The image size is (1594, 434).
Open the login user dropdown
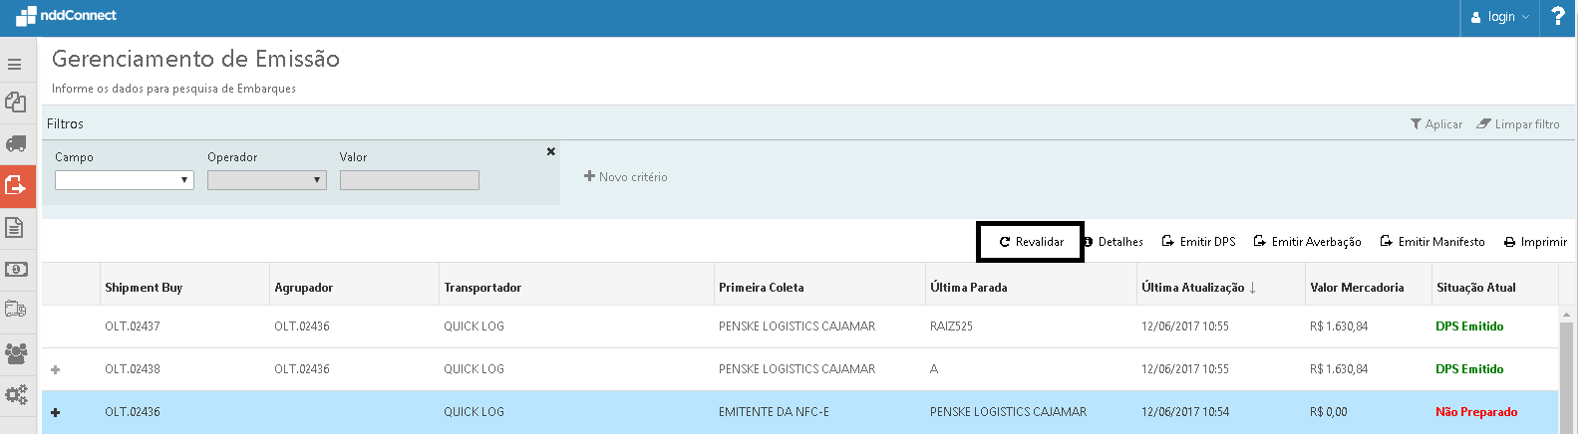(1500, 17)
